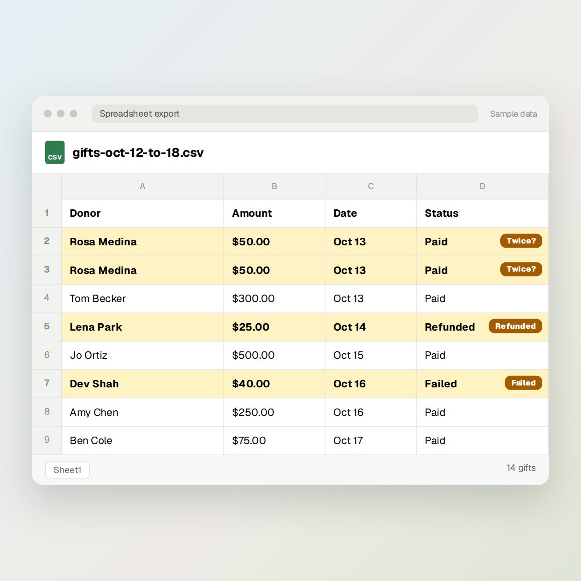581x581 pixels.
Task: Select the Tom Becker cell
Action: click(x=142, y=298)
